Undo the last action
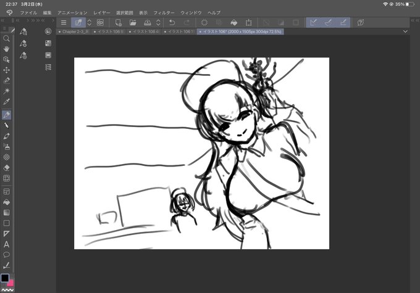Screen dimensions: 420x293 tap(172, 22)
